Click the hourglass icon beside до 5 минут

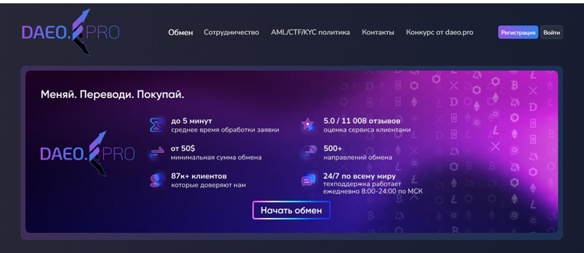tap(156, 125)
